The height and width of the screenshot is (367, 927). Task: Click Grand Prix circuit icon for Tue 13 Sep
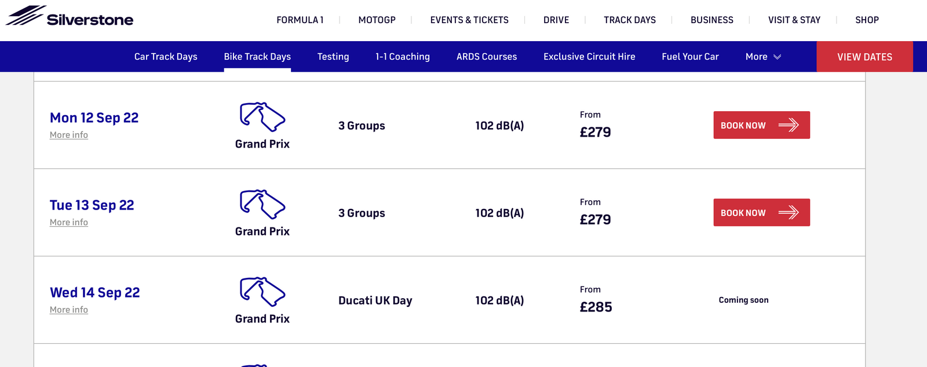pos(262,204)
